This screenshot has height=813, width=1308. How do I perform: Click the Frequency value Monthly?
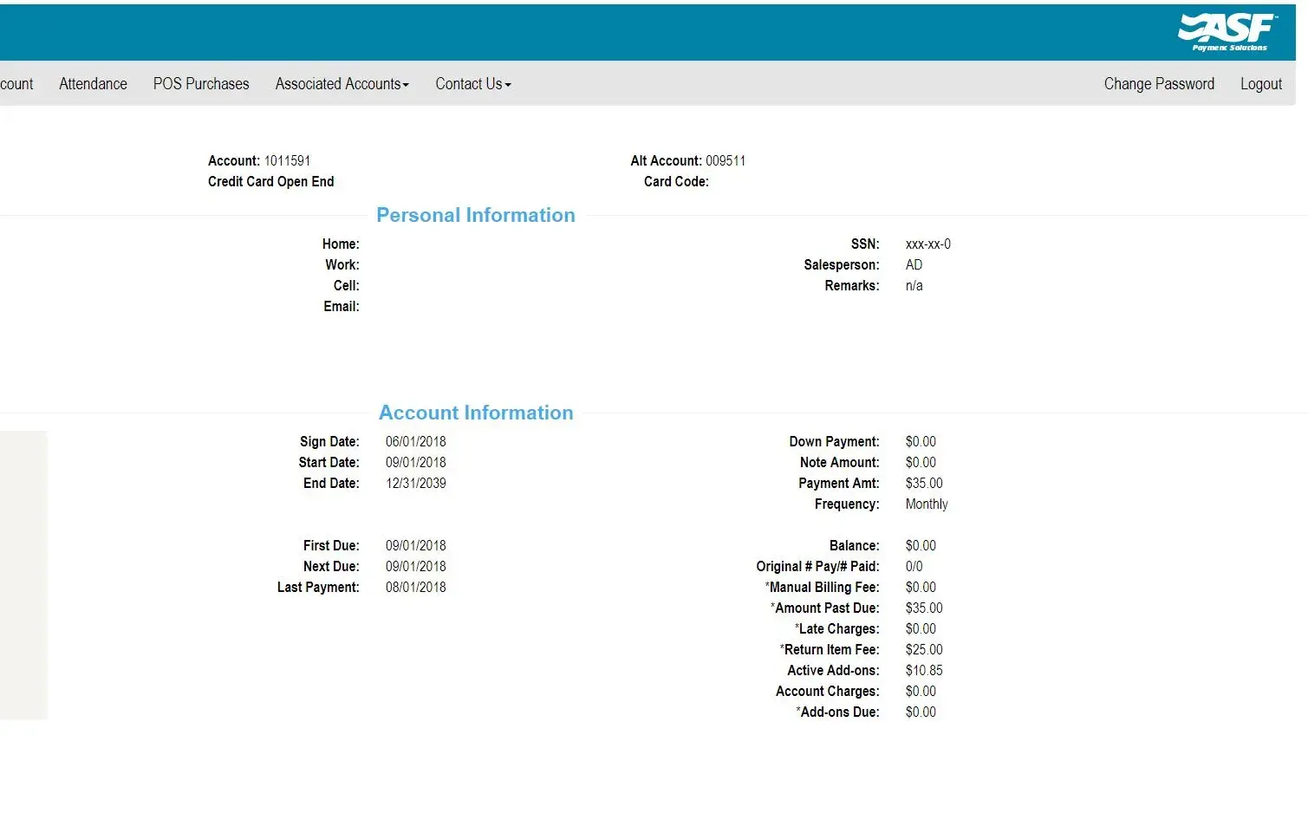[x=926, y=504]
